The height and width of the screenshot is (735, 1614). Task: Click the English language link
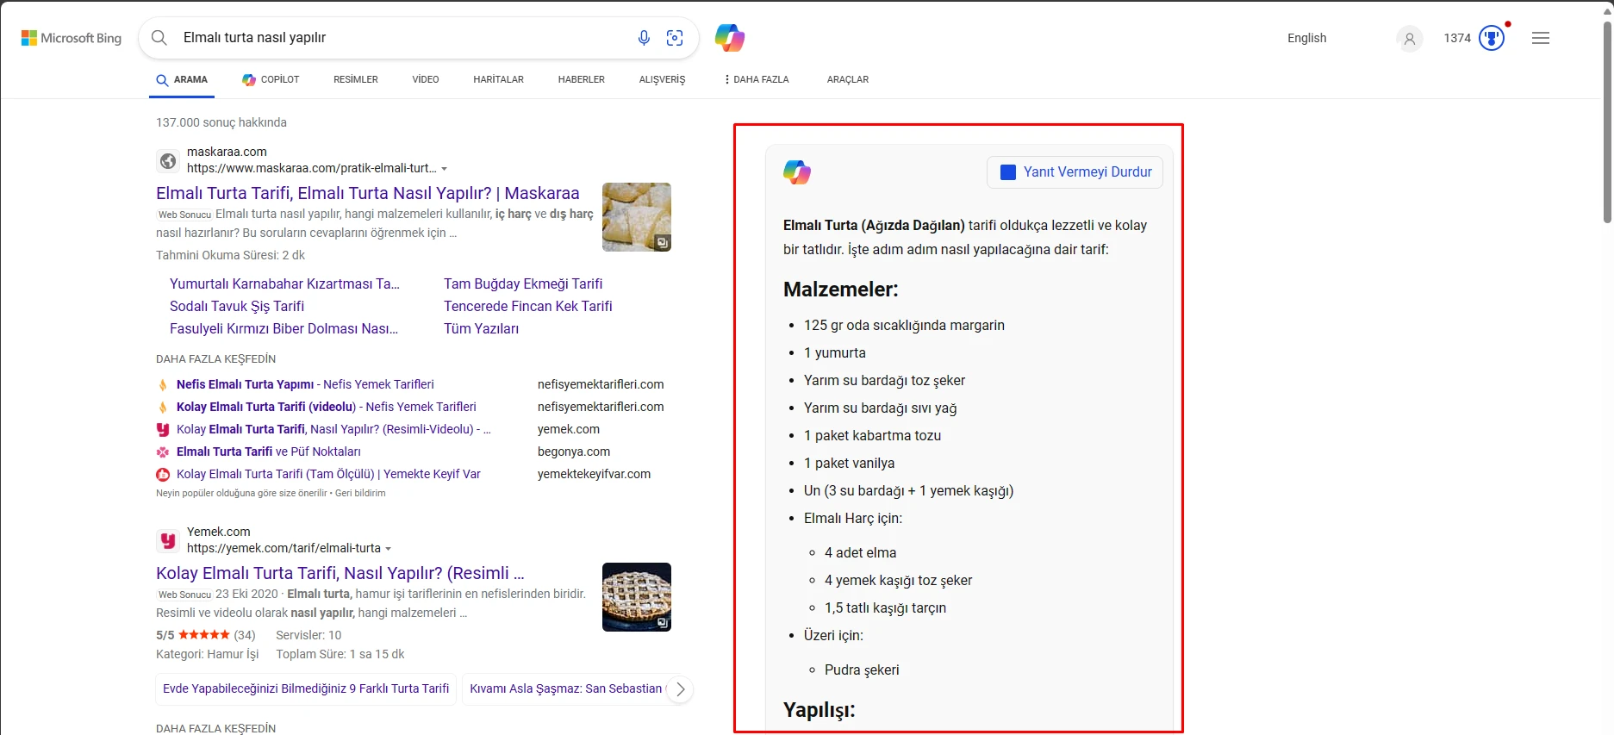(x=1306, y=38)
